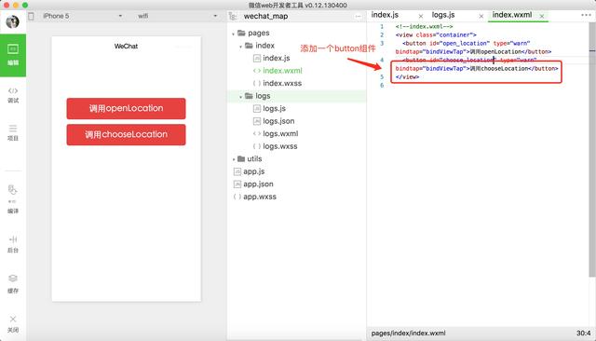Open logs.json in the file tree
This screenshot has height=341, width=596.
pos(278,121)
